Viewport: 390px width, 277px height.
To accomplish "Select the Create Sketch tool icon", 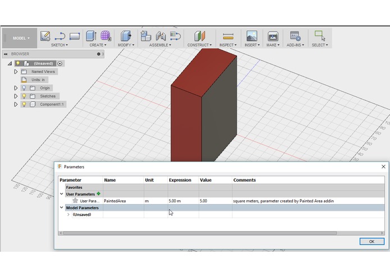I will [x=45, y=36].
